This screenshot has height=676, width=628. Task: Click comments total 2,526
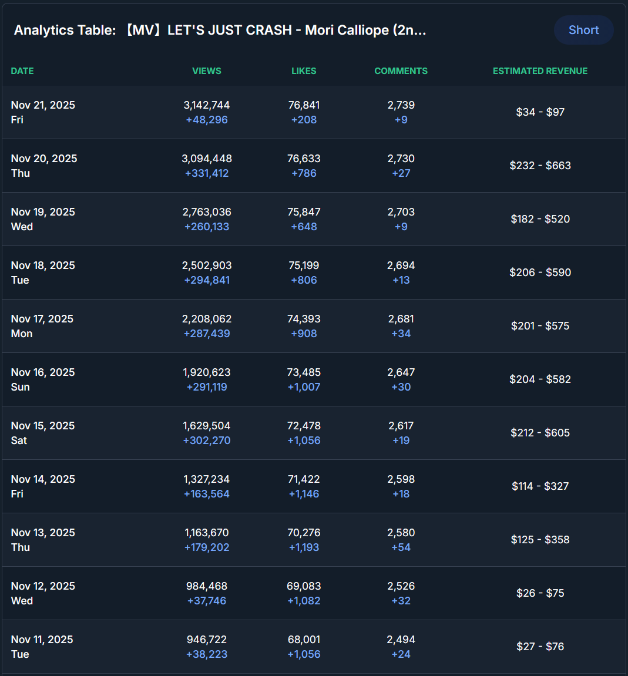coord(401,586)
